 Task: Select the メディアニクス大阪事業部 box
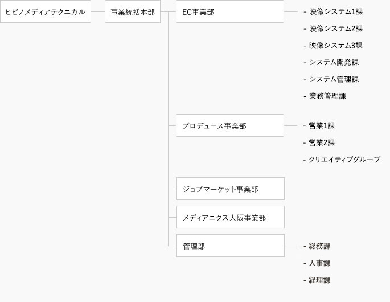click(x=231, y=217)
